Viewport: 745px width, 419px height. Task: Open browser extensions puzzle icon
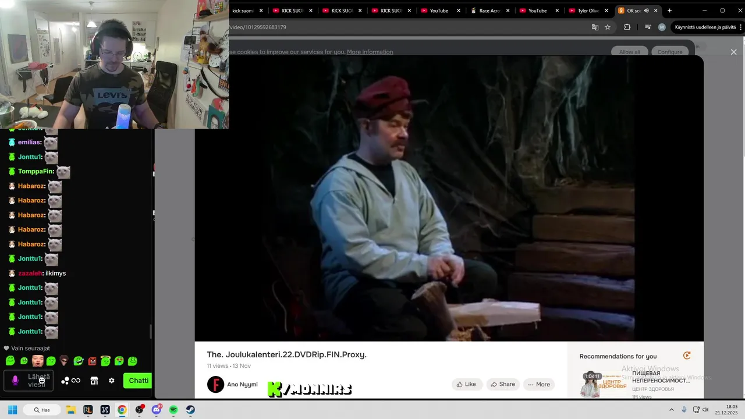coord(627,27)
